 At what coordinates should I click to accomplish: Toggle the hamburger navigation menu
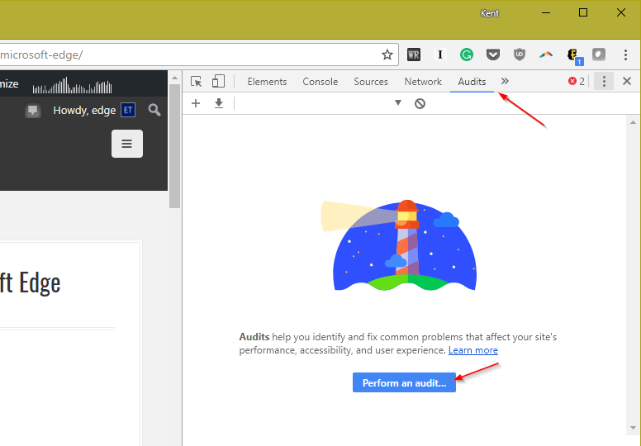click(127, 144)
